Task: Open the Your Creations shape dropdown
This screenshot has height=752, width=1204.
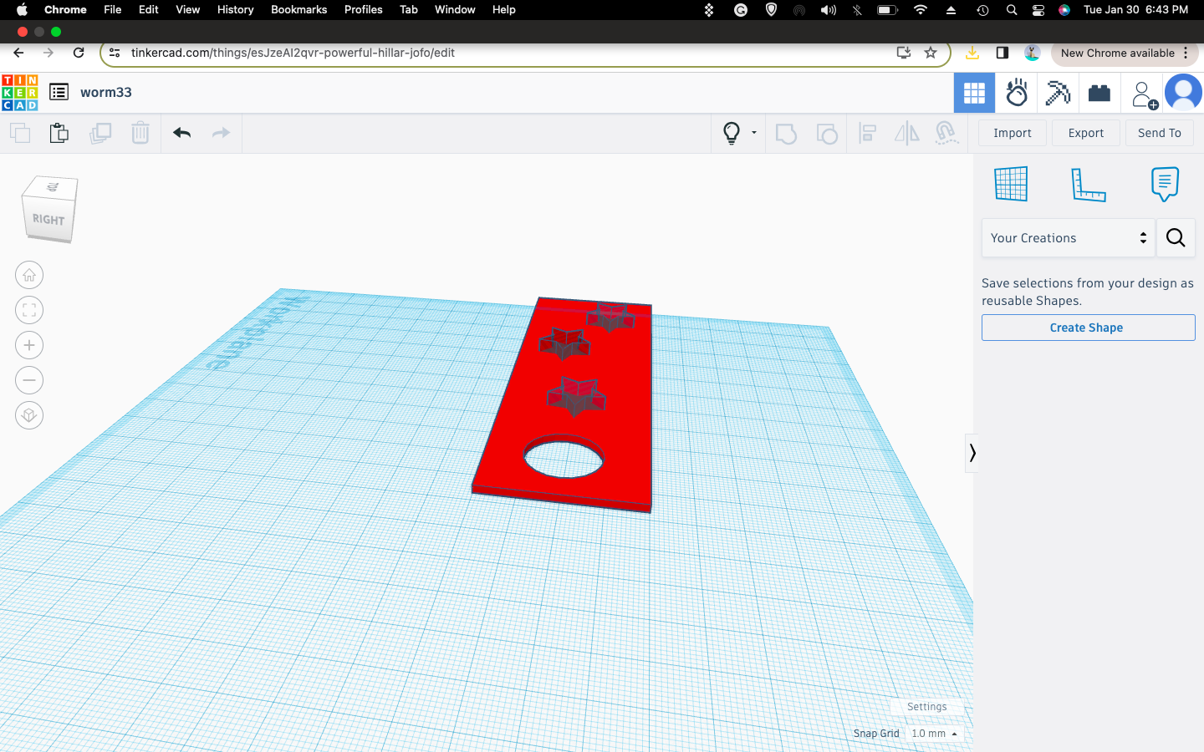Action: pos(1068,238)
